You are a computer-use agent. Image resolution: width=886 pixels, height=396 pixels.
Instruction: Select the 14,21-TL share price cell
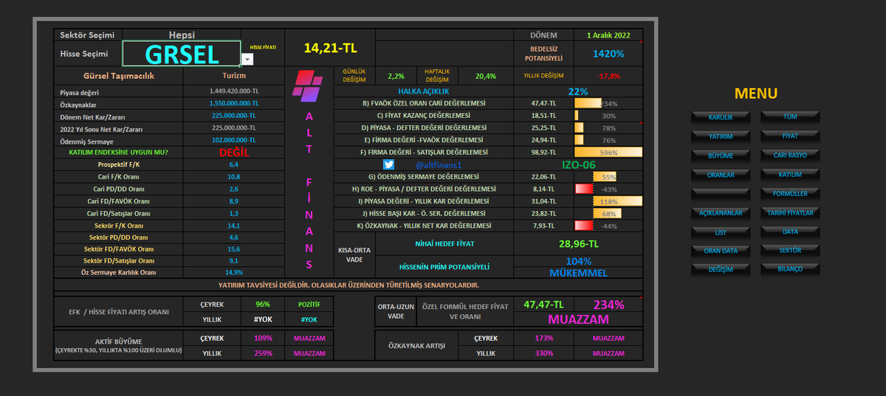(x=330, y=48)
